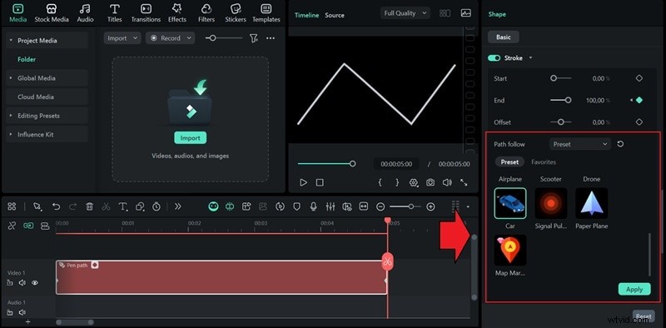This screenshot has height=328, width=666.
Task: Open the Templates tab
Action: coord(266,13)
